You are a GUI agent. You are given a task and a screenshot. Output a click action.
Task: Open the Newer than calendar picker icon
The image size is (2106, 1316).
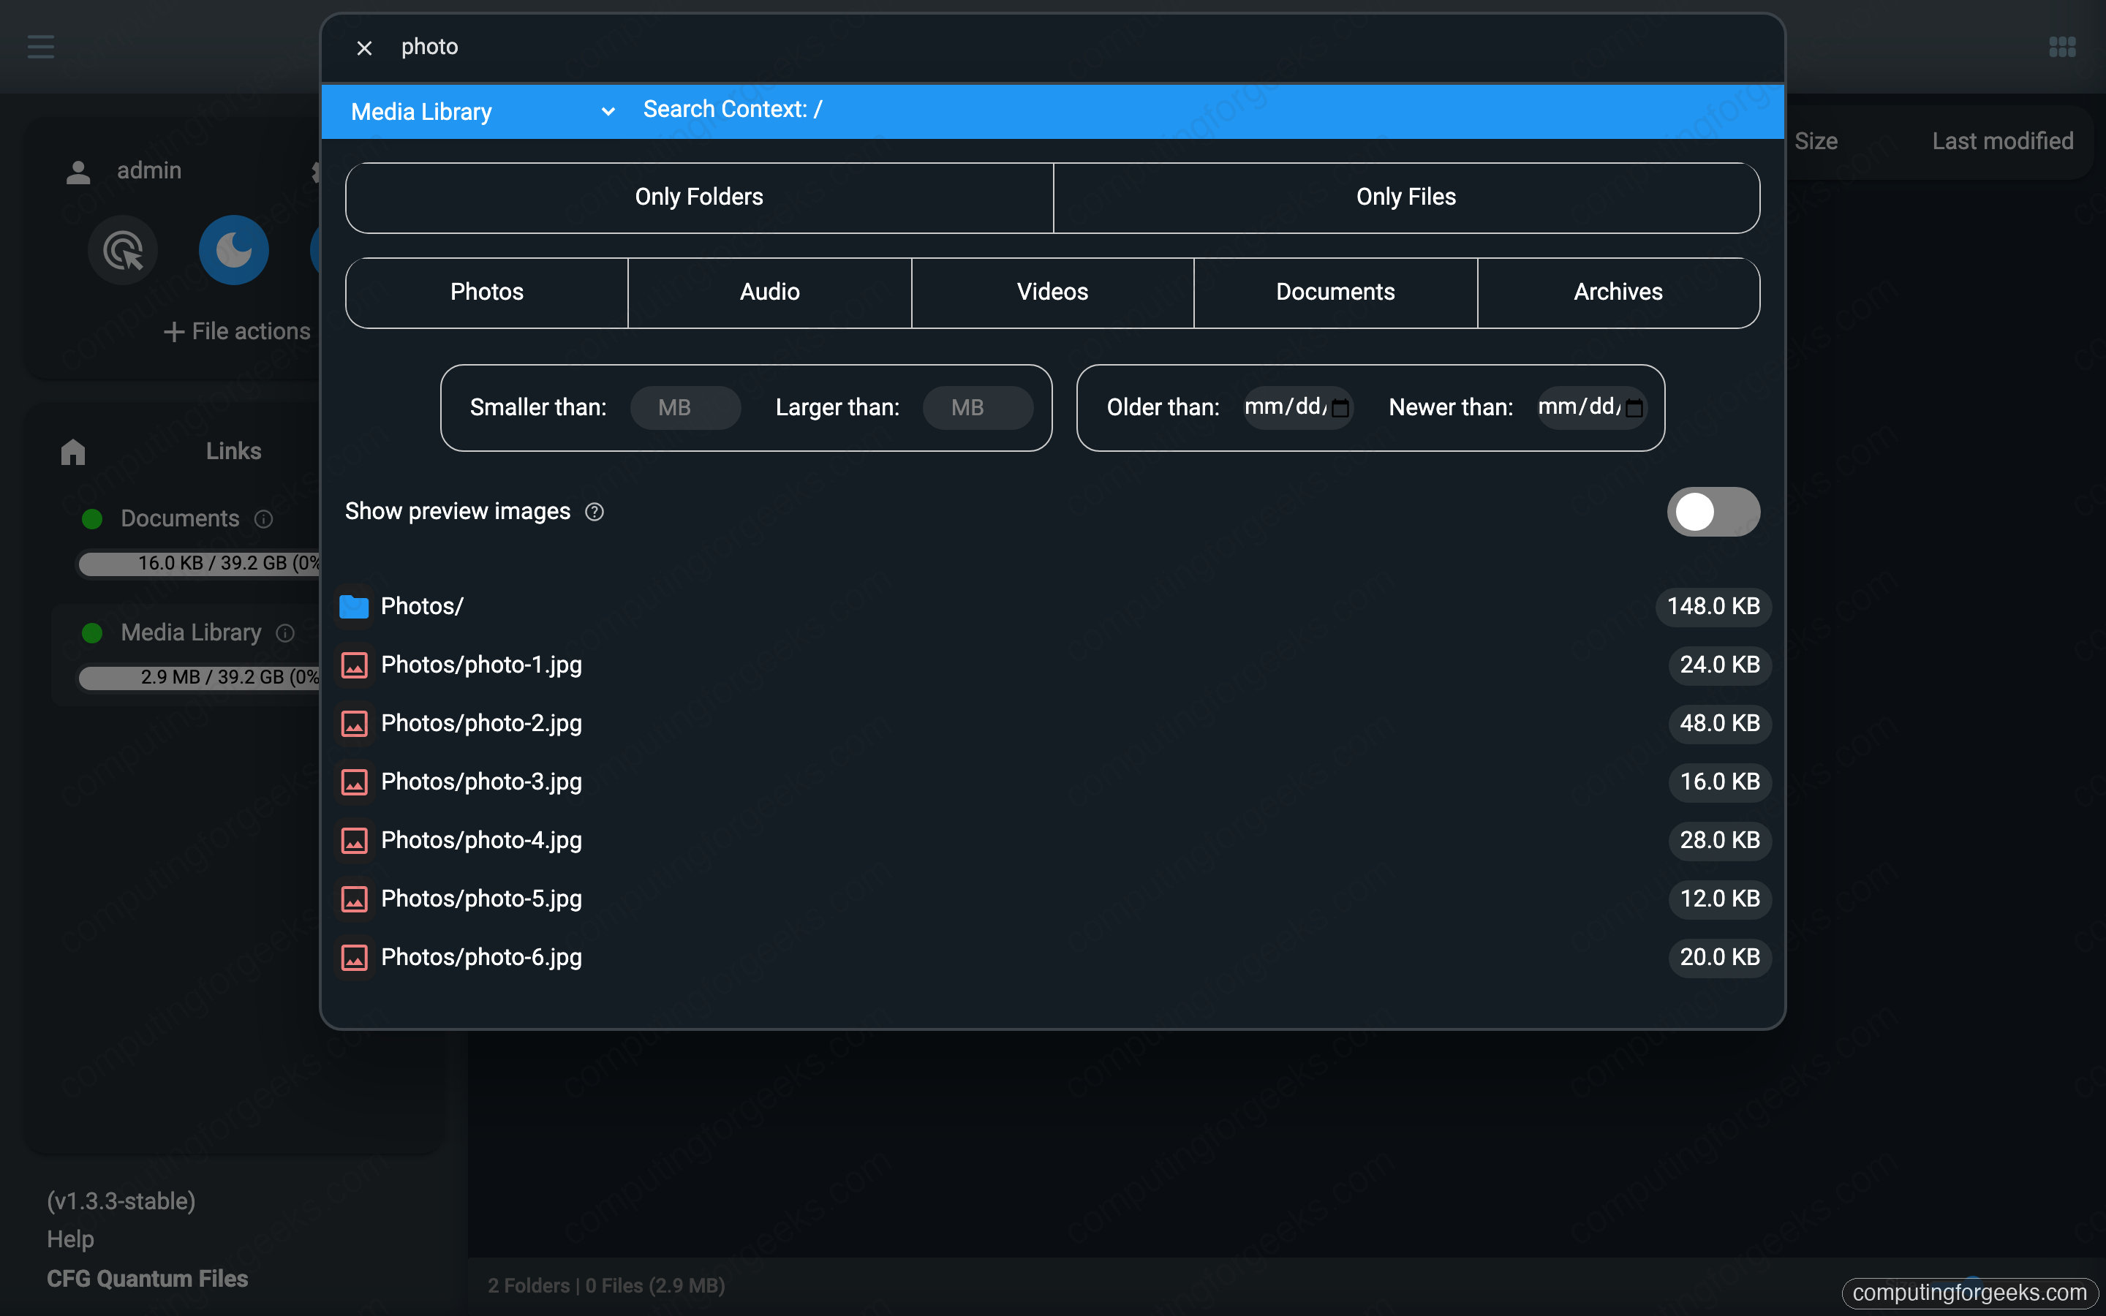click(x=1634, y=408)
